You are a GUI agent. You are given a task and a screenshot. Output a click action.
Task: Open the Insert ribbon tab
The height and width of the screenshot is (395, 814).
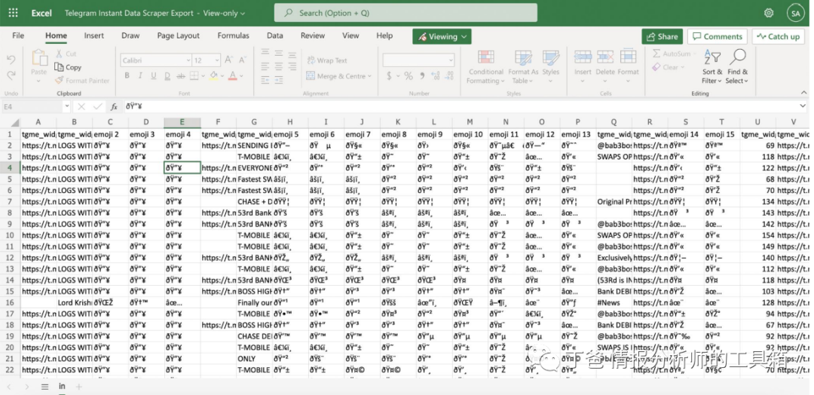(94, 36)
